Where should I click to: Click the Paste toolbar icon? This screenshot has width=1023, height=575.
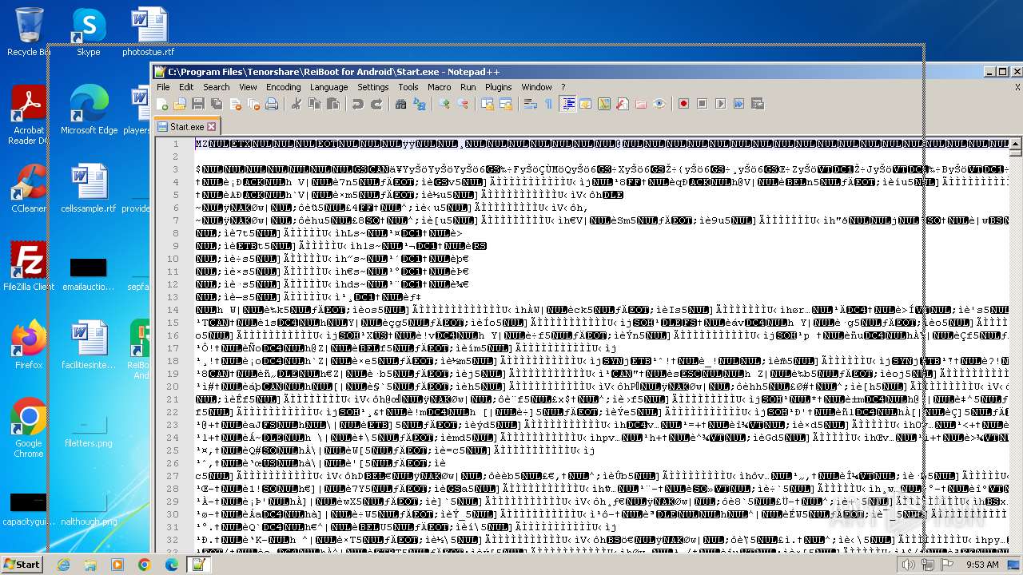(333, 104)
